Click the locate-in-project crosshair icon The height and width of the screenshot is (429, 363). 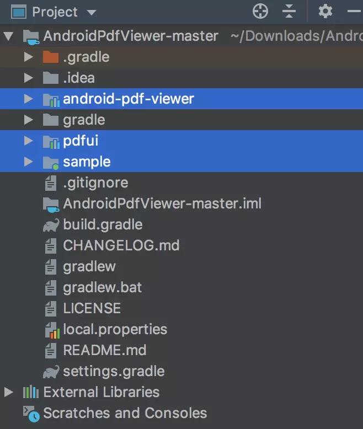(260, 12)
